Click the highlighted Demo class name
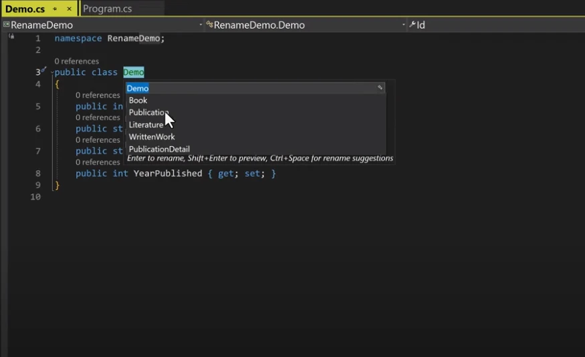The image size is (585, 357). coord(134,72)
